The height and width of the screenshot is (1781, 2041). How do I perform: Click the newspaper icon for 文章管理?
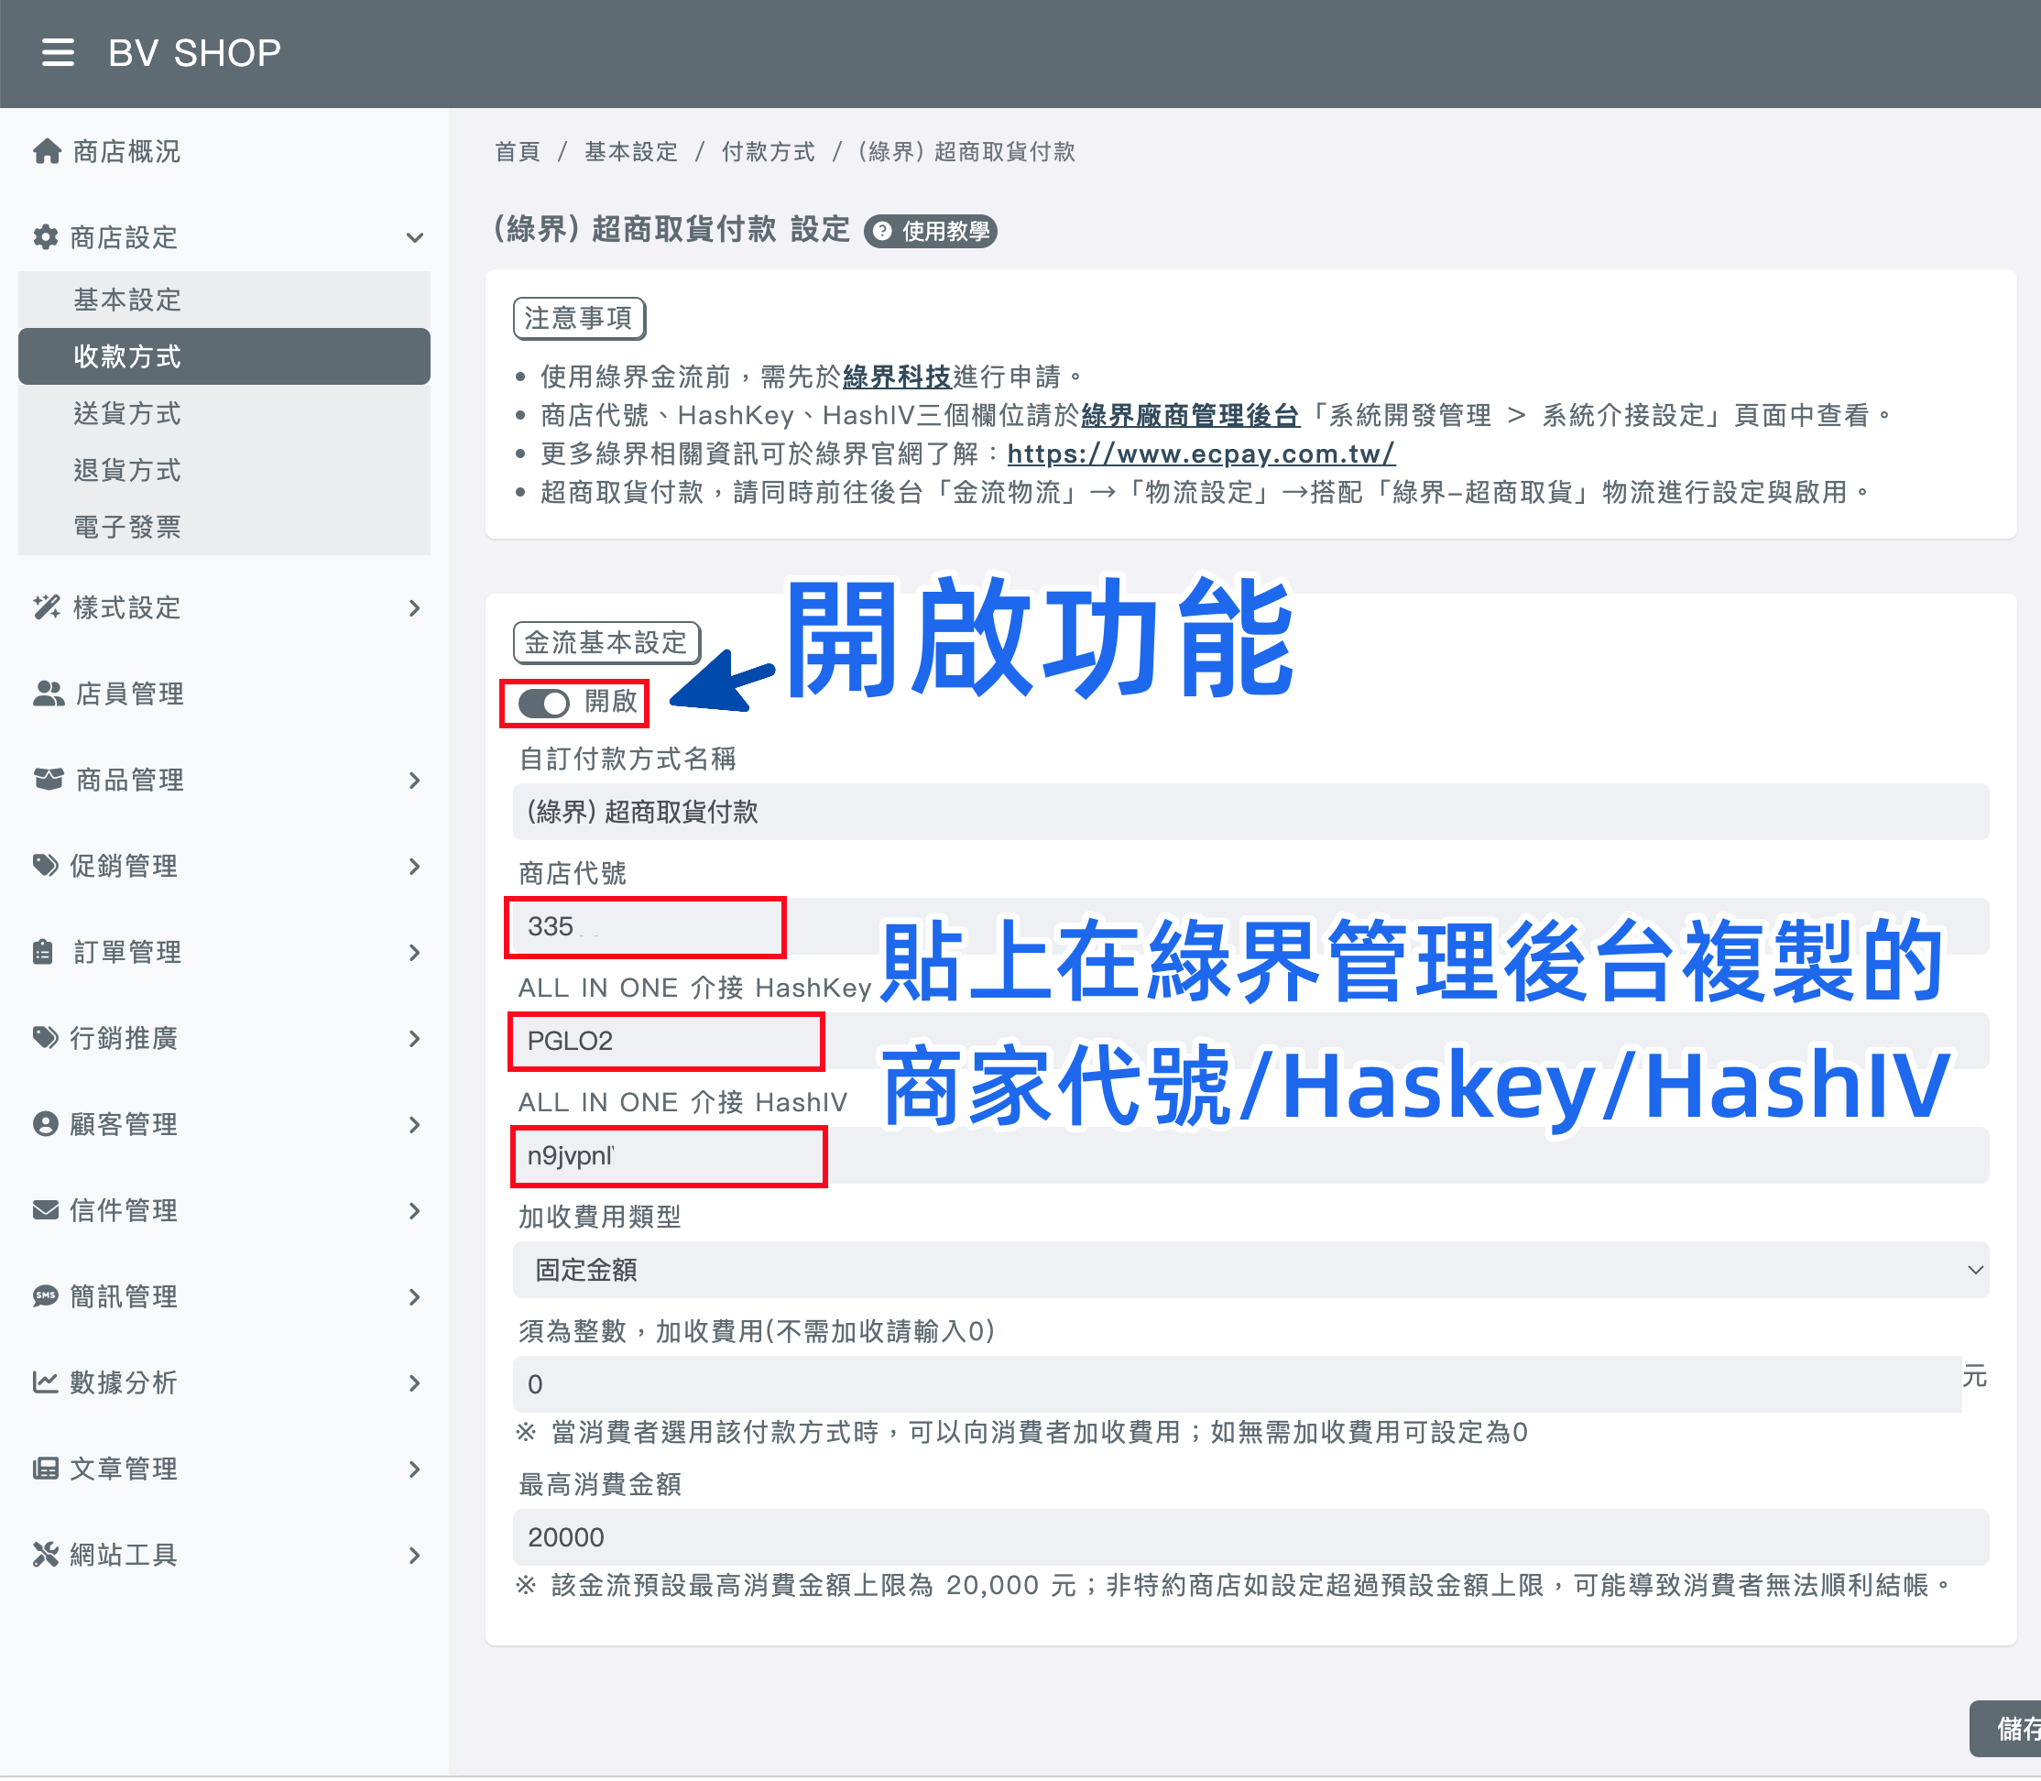click(x=46, y=1468)
